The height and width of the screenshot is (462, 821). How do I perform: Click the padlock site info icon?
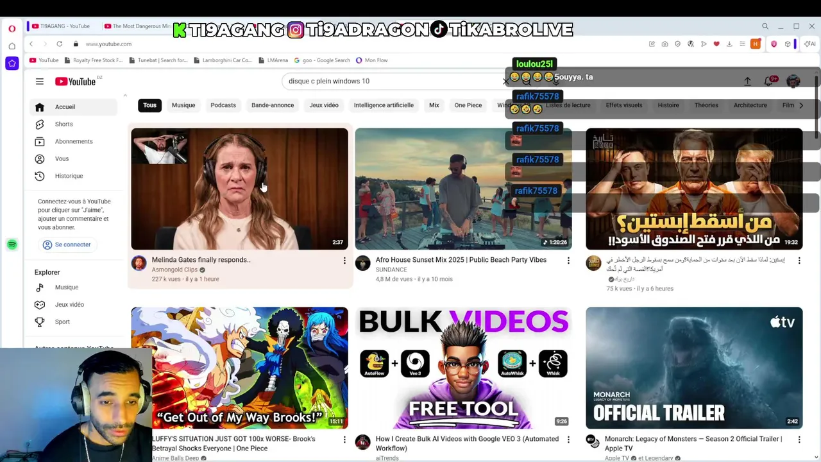(x=76, y=44)
